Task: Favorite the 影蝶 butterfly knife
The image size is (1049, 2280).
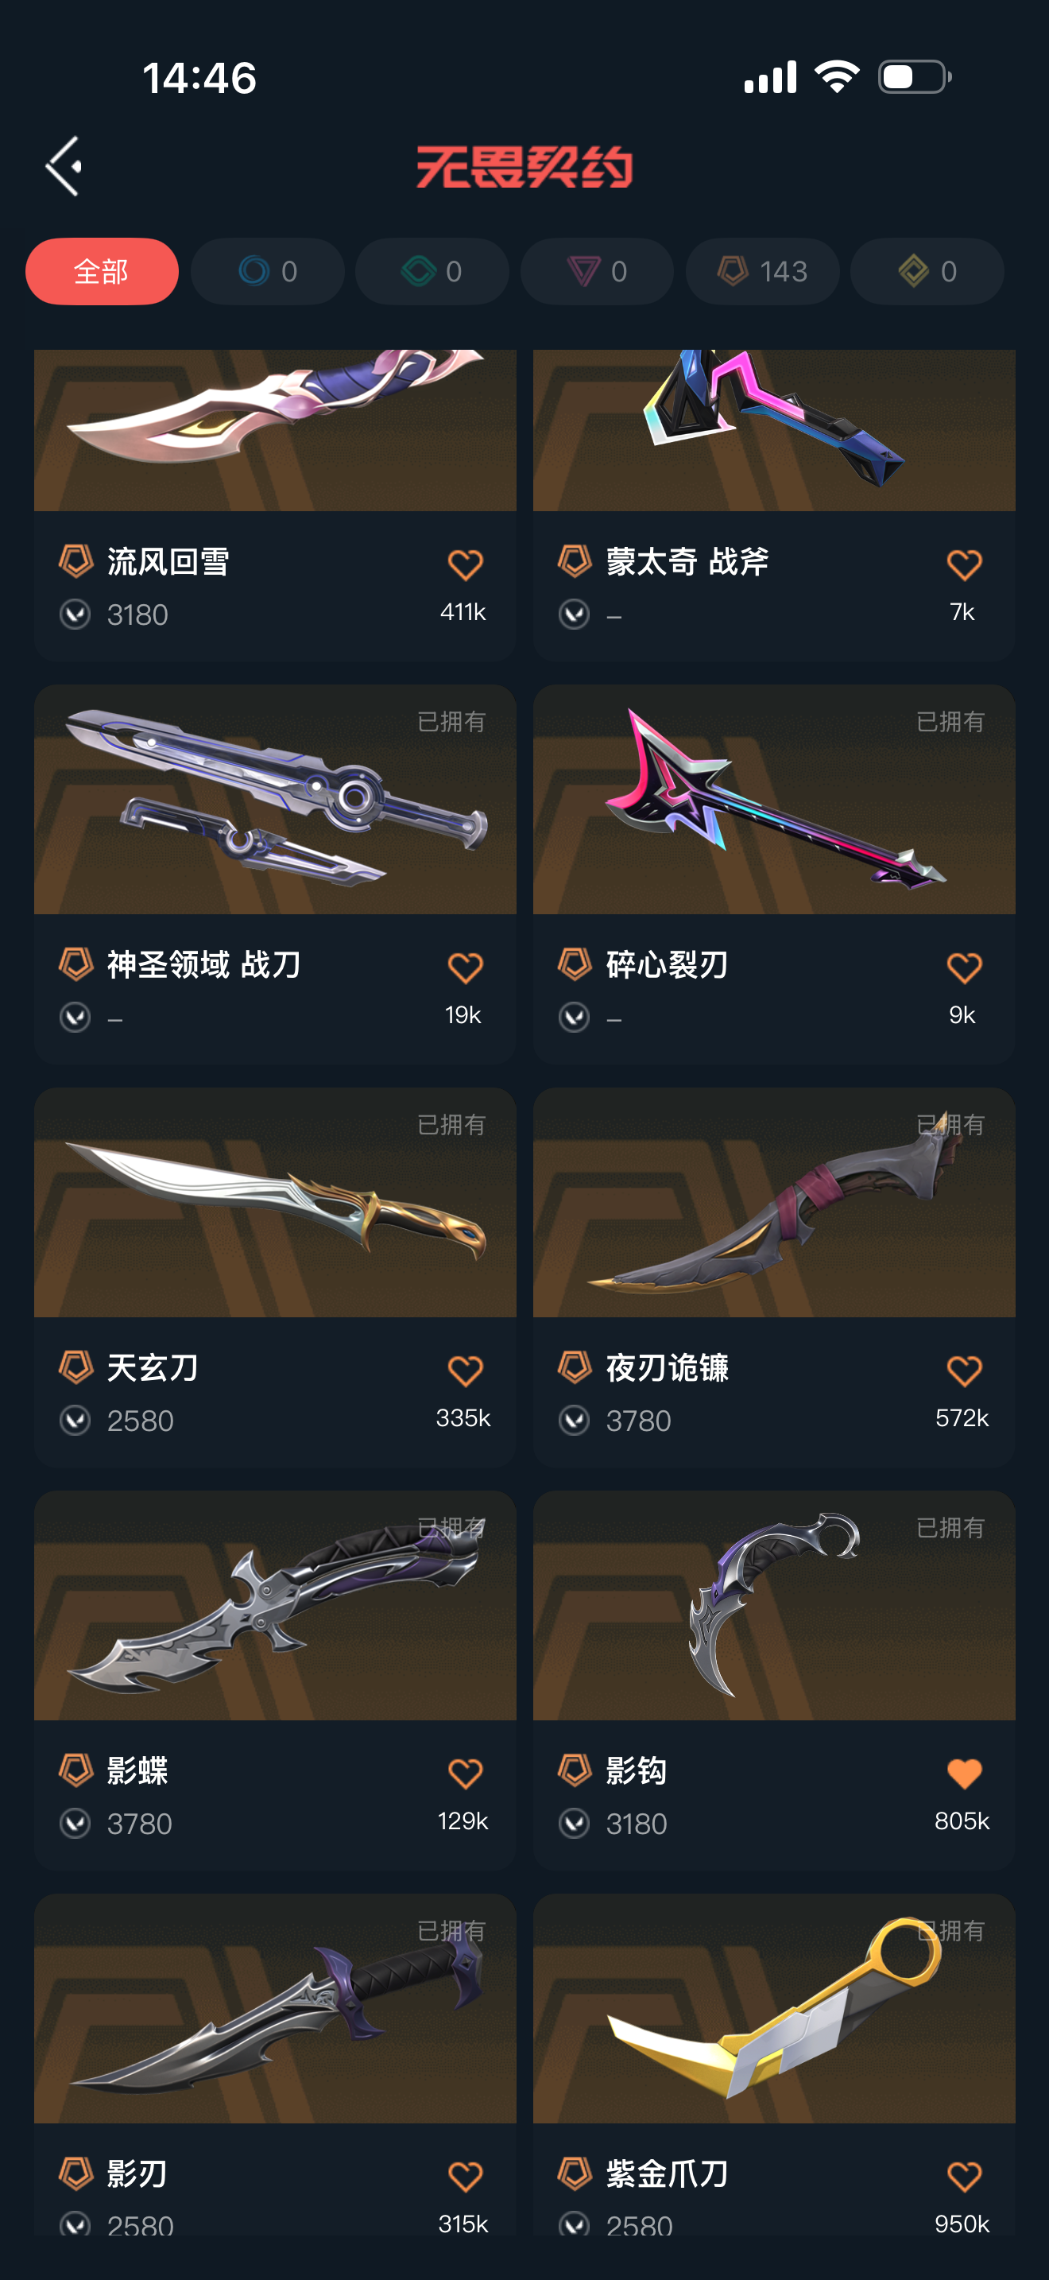Action: tap(465, 1774)
